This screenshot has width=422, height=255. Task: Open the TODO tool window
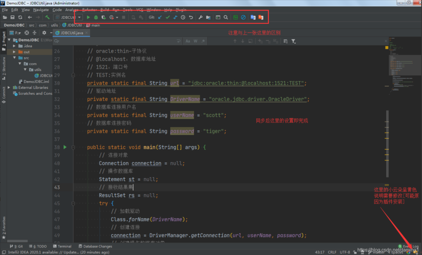[x=38, y=246]
